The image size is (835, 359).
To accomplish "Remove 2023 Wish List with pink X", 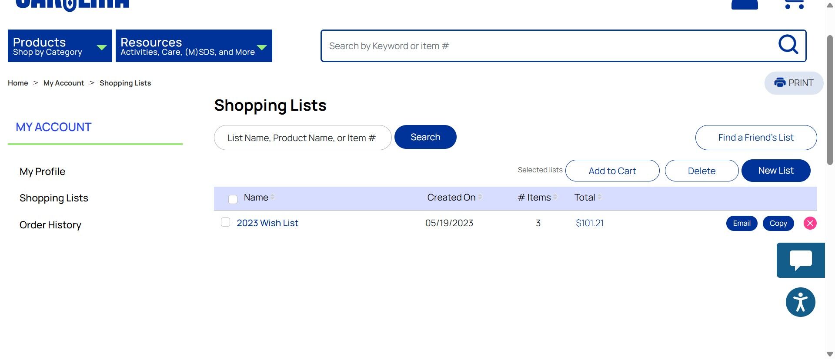I will (810, 223).
